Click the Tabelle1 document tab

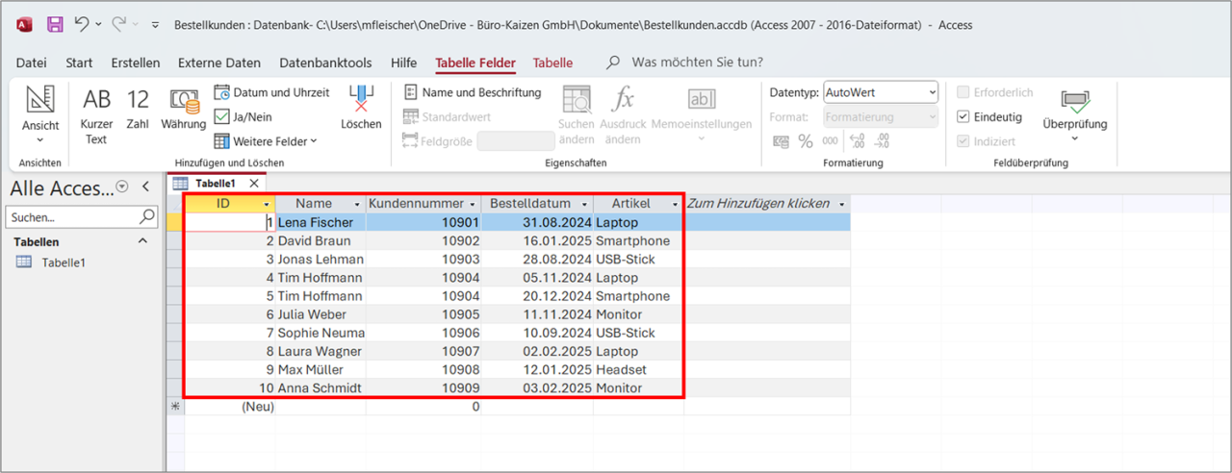click(216, 183)
